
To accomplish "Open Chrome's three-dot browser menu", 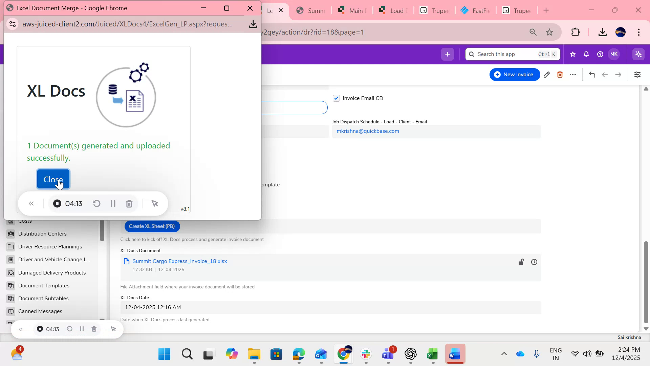I will (x=638, y=32).
